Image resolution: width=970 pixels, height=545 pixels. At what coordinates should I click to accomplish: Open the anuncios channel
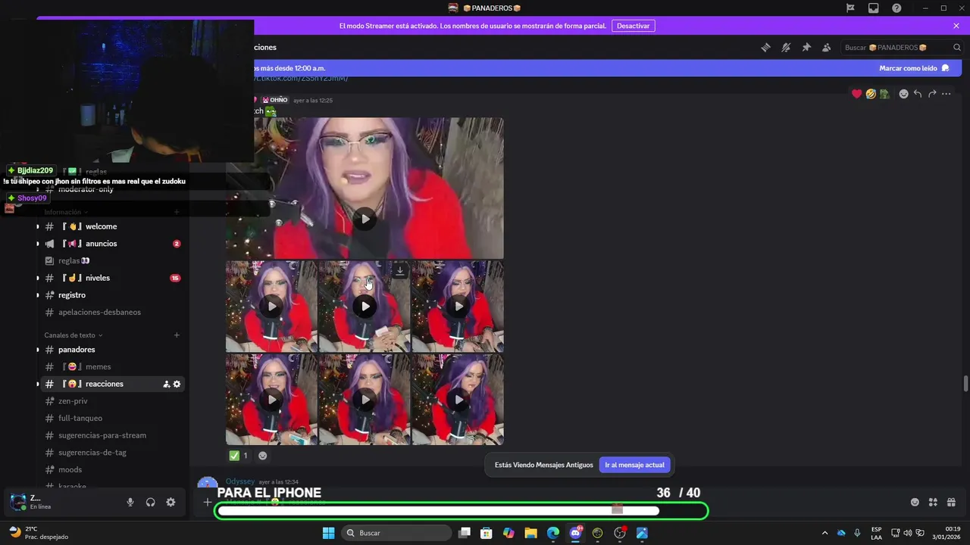pos(111,244)
